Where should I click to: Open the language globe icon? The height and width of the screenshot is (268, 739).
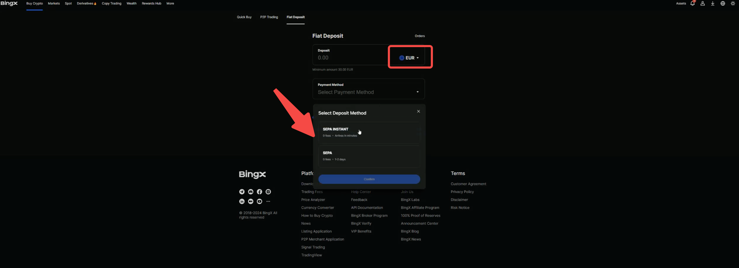coord(722,3)
